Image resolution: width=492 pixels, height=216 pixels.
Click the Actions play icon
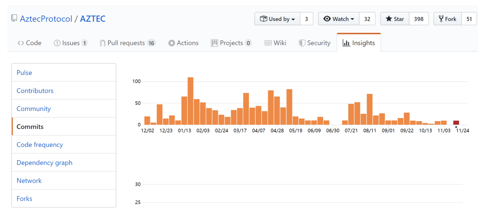click(x=172, y=43)
